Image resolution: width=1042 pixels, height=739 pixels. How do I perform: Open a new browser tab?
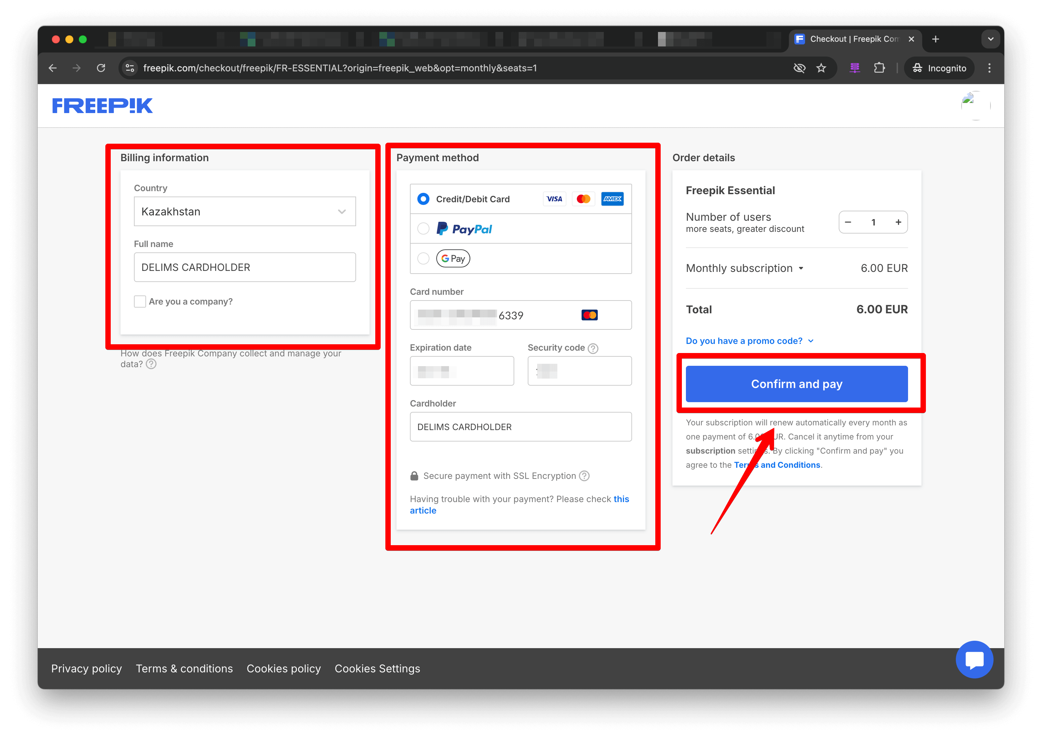[936, 39]
